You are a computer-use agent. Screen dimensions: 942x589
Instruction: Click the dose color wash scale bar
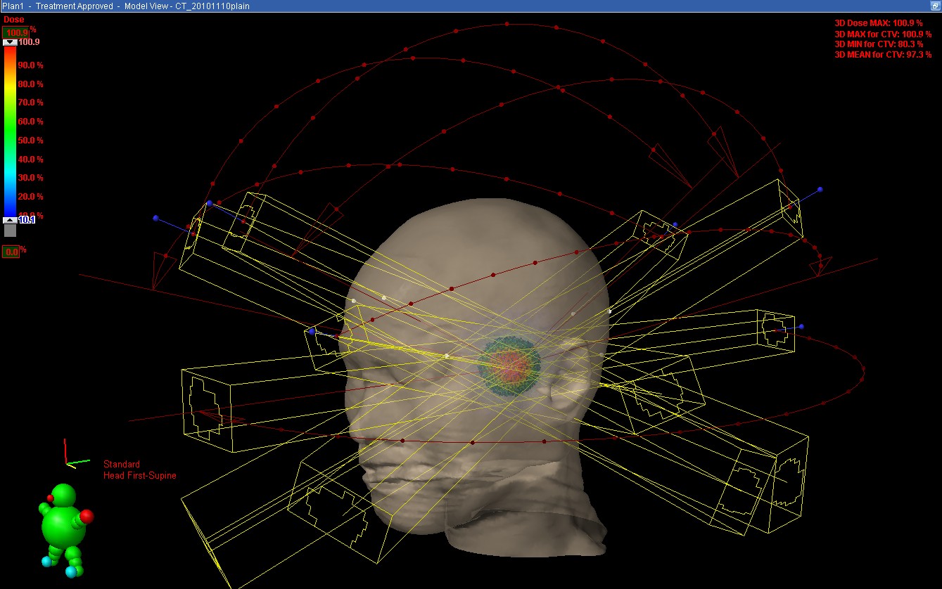pyautogui.click(x=10, y=131)
